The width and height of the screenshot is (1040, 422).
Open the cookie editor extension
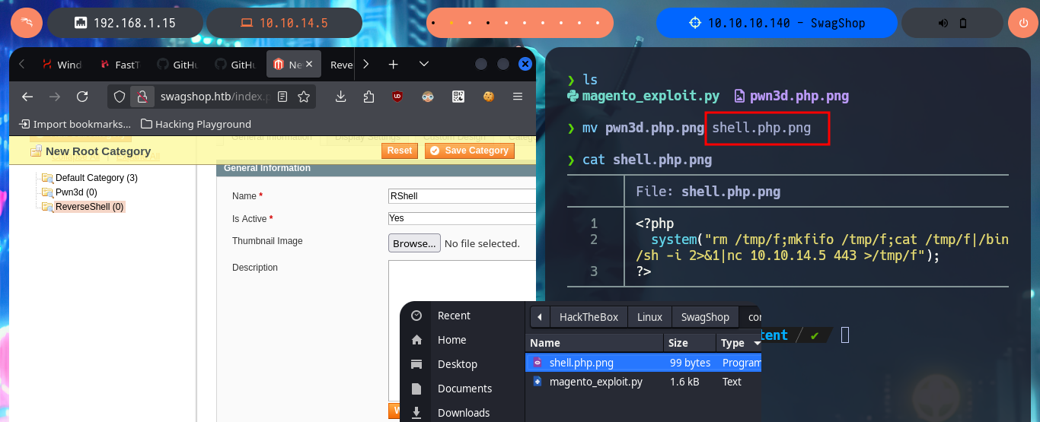coord(487,97)
